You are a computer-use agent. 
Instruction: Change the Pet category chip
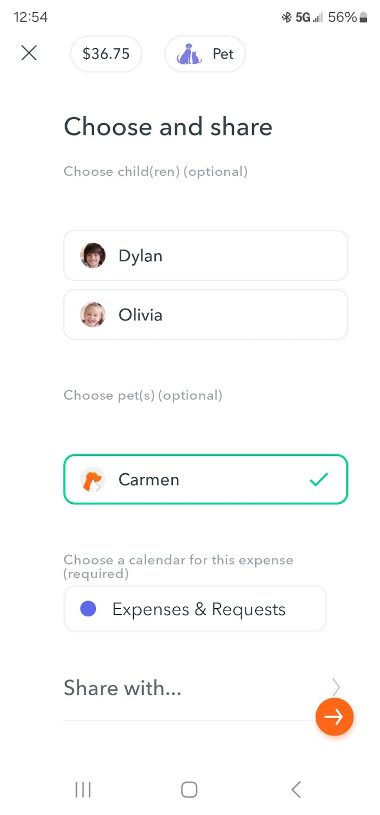point(205,53)
